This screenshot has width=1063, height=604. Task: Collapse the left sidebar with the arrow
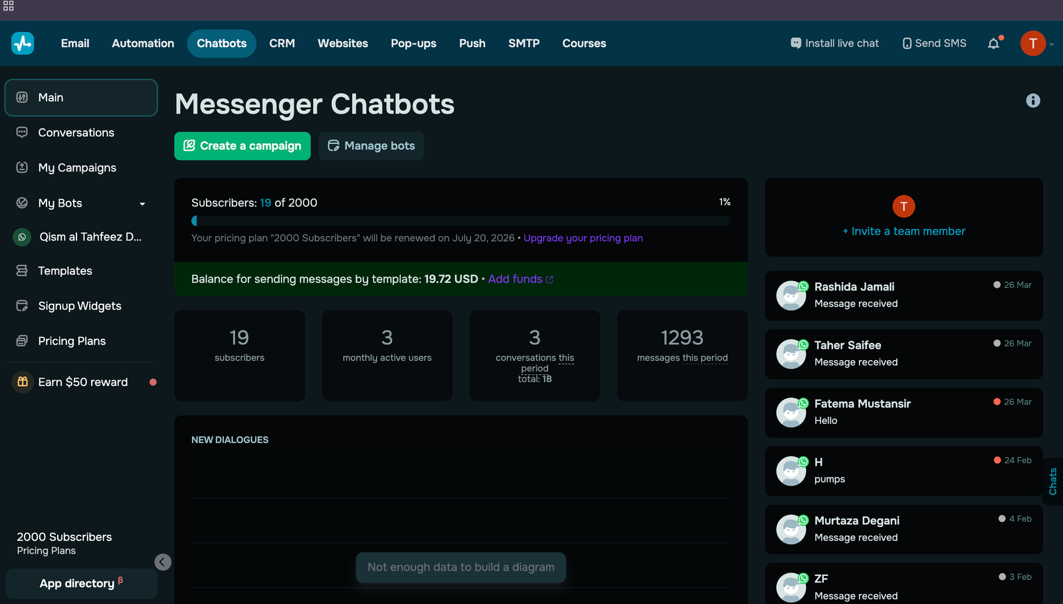(x=163, y=561)
